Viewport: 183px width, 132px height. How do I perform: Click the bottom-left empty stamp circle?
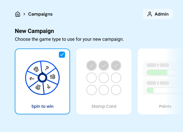pos(91,90)
